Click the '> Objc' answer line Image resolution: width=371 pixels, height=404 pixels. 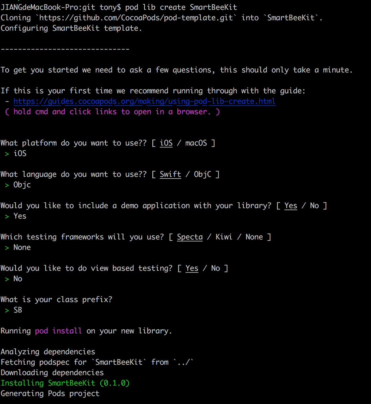click(18, 185)
